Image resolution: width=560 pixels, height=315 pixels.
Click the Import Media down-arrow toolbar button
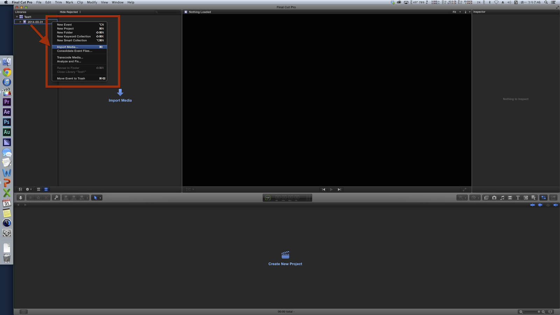pyautogui.click(x=21, y=198)
